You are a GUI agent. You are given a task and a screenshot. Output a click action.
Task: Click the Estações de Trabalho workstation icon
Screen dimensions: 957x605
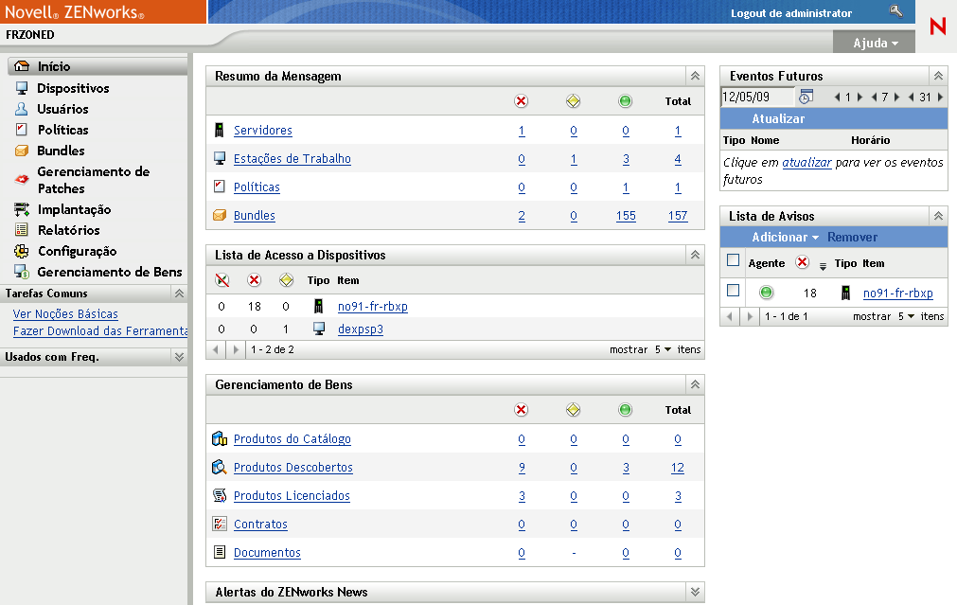coord(220,159)
